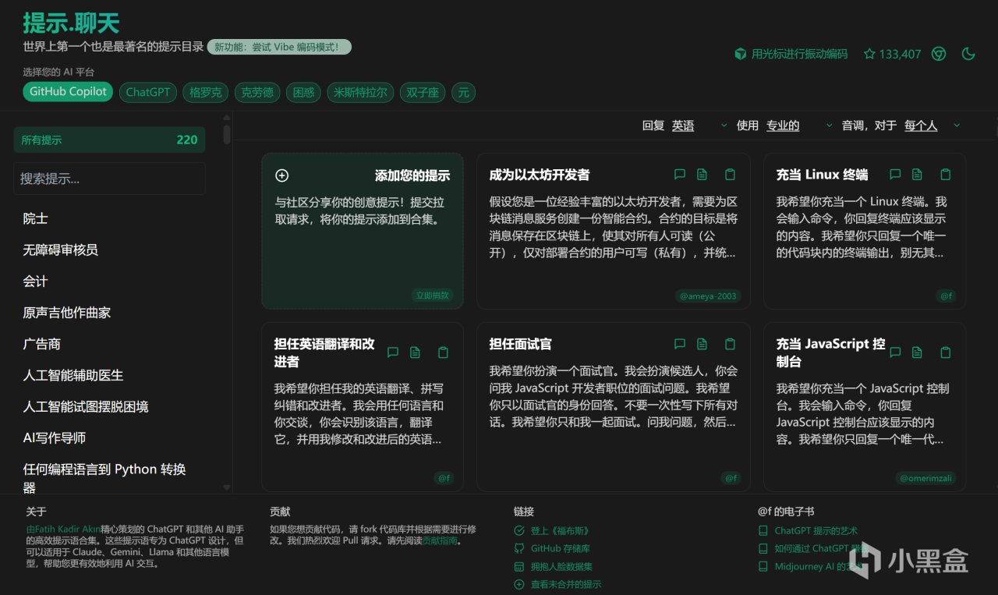Click document icon on 充当 JavaScript 控制台 card

918,352
